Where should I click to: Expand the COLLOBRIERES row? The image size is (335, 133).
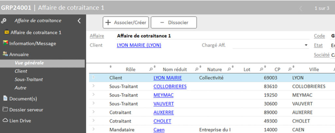tap(93, 86)
